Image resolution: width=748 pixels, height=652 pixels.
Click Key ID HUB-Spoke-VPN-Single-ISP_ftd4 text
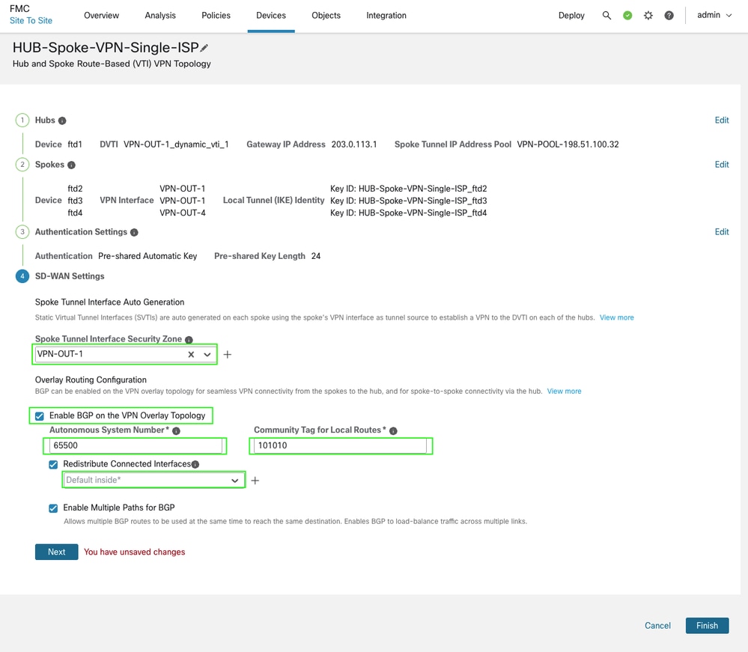408,213
